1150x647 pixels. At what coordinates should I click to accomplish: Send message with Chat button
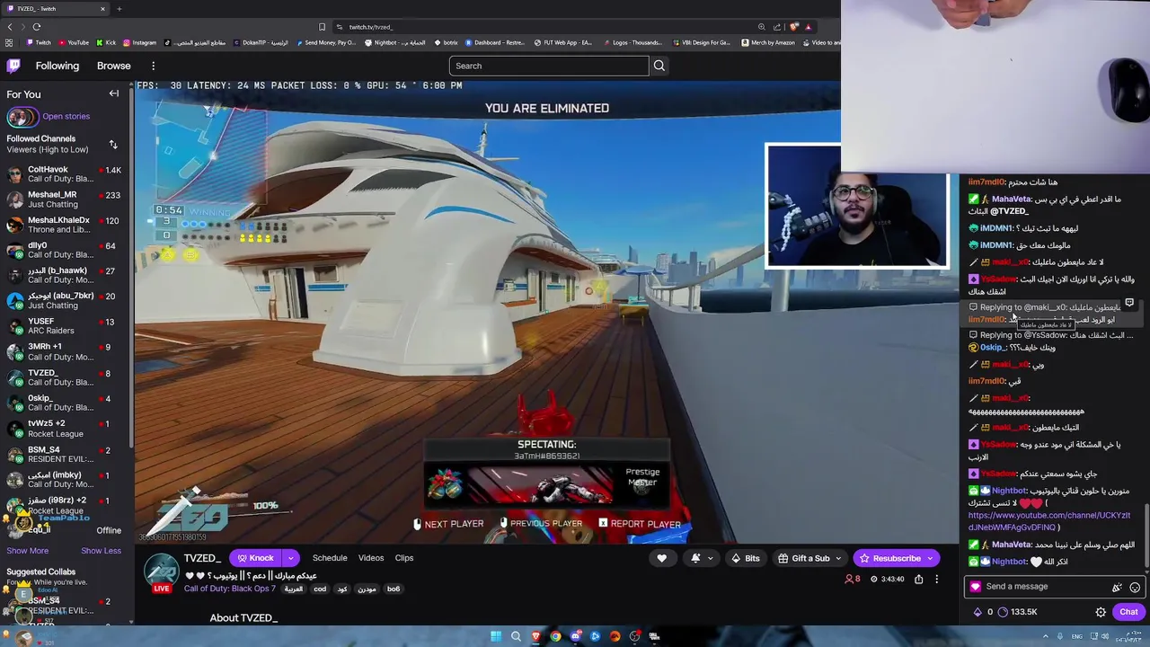coord(1128,612)
